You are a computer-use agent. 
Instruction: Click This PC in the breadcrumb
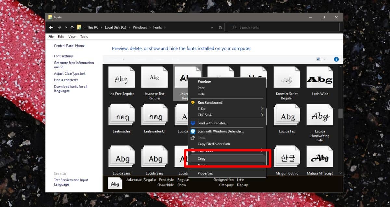point(93,27)
